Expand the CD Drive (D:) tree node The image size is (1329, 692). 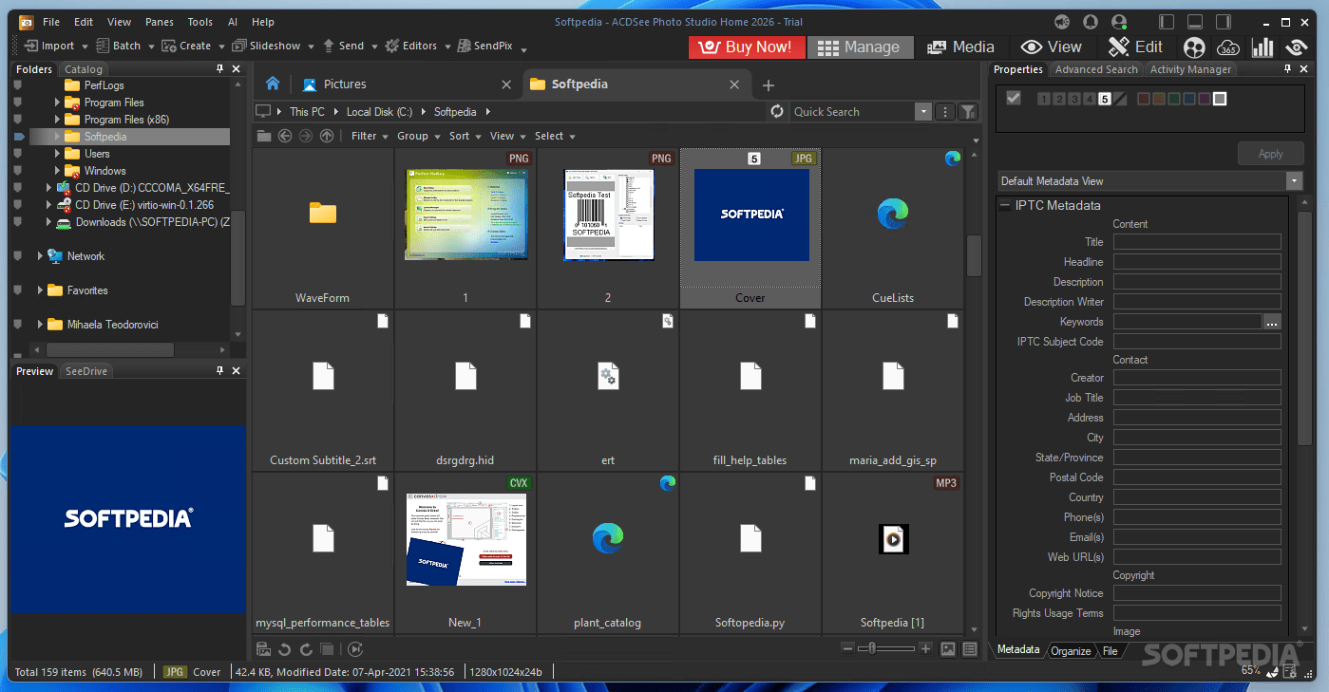[x=47, y=187]
